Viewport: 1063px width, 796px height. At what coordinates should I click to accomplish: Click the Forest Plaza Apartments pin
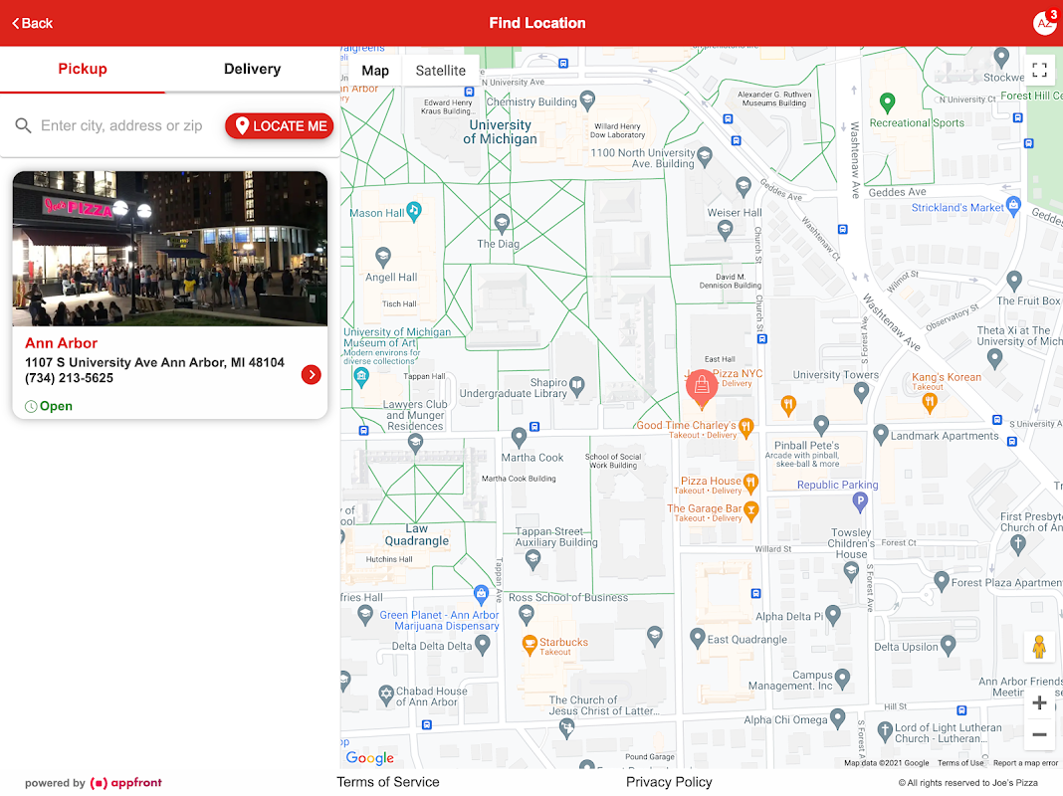(941, 580)
